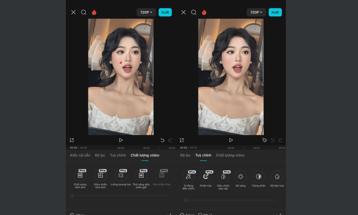Click the video preview on the left screen
The image size is (358, 215).
coord(121,77)
